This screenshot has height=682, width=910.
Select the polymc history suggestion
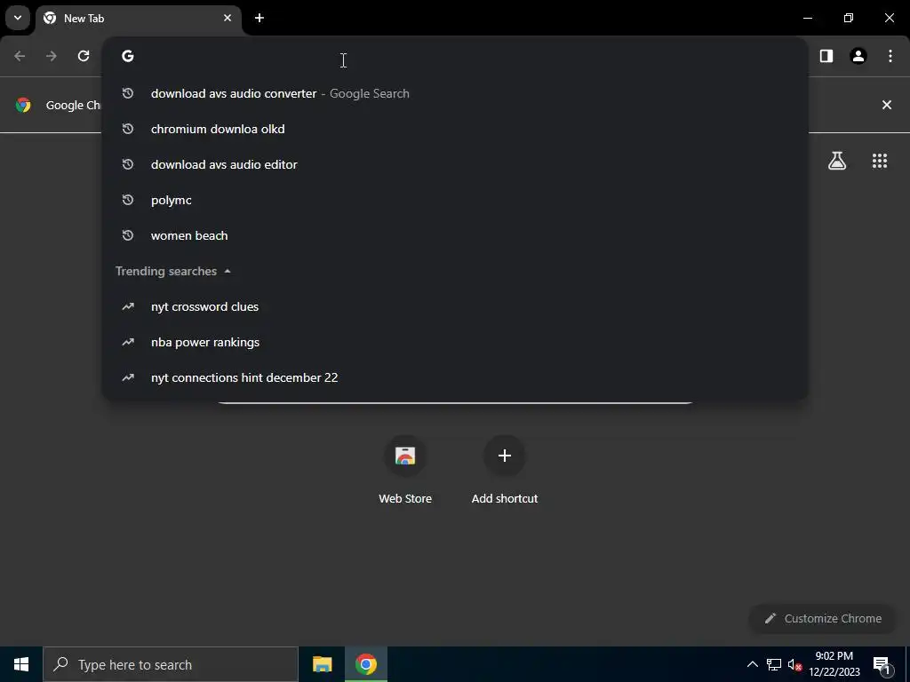455,200
